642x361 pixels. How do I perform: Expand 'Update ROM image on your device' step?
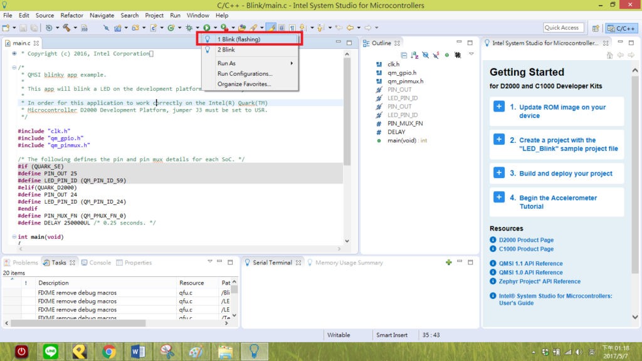tap(498, 107)
